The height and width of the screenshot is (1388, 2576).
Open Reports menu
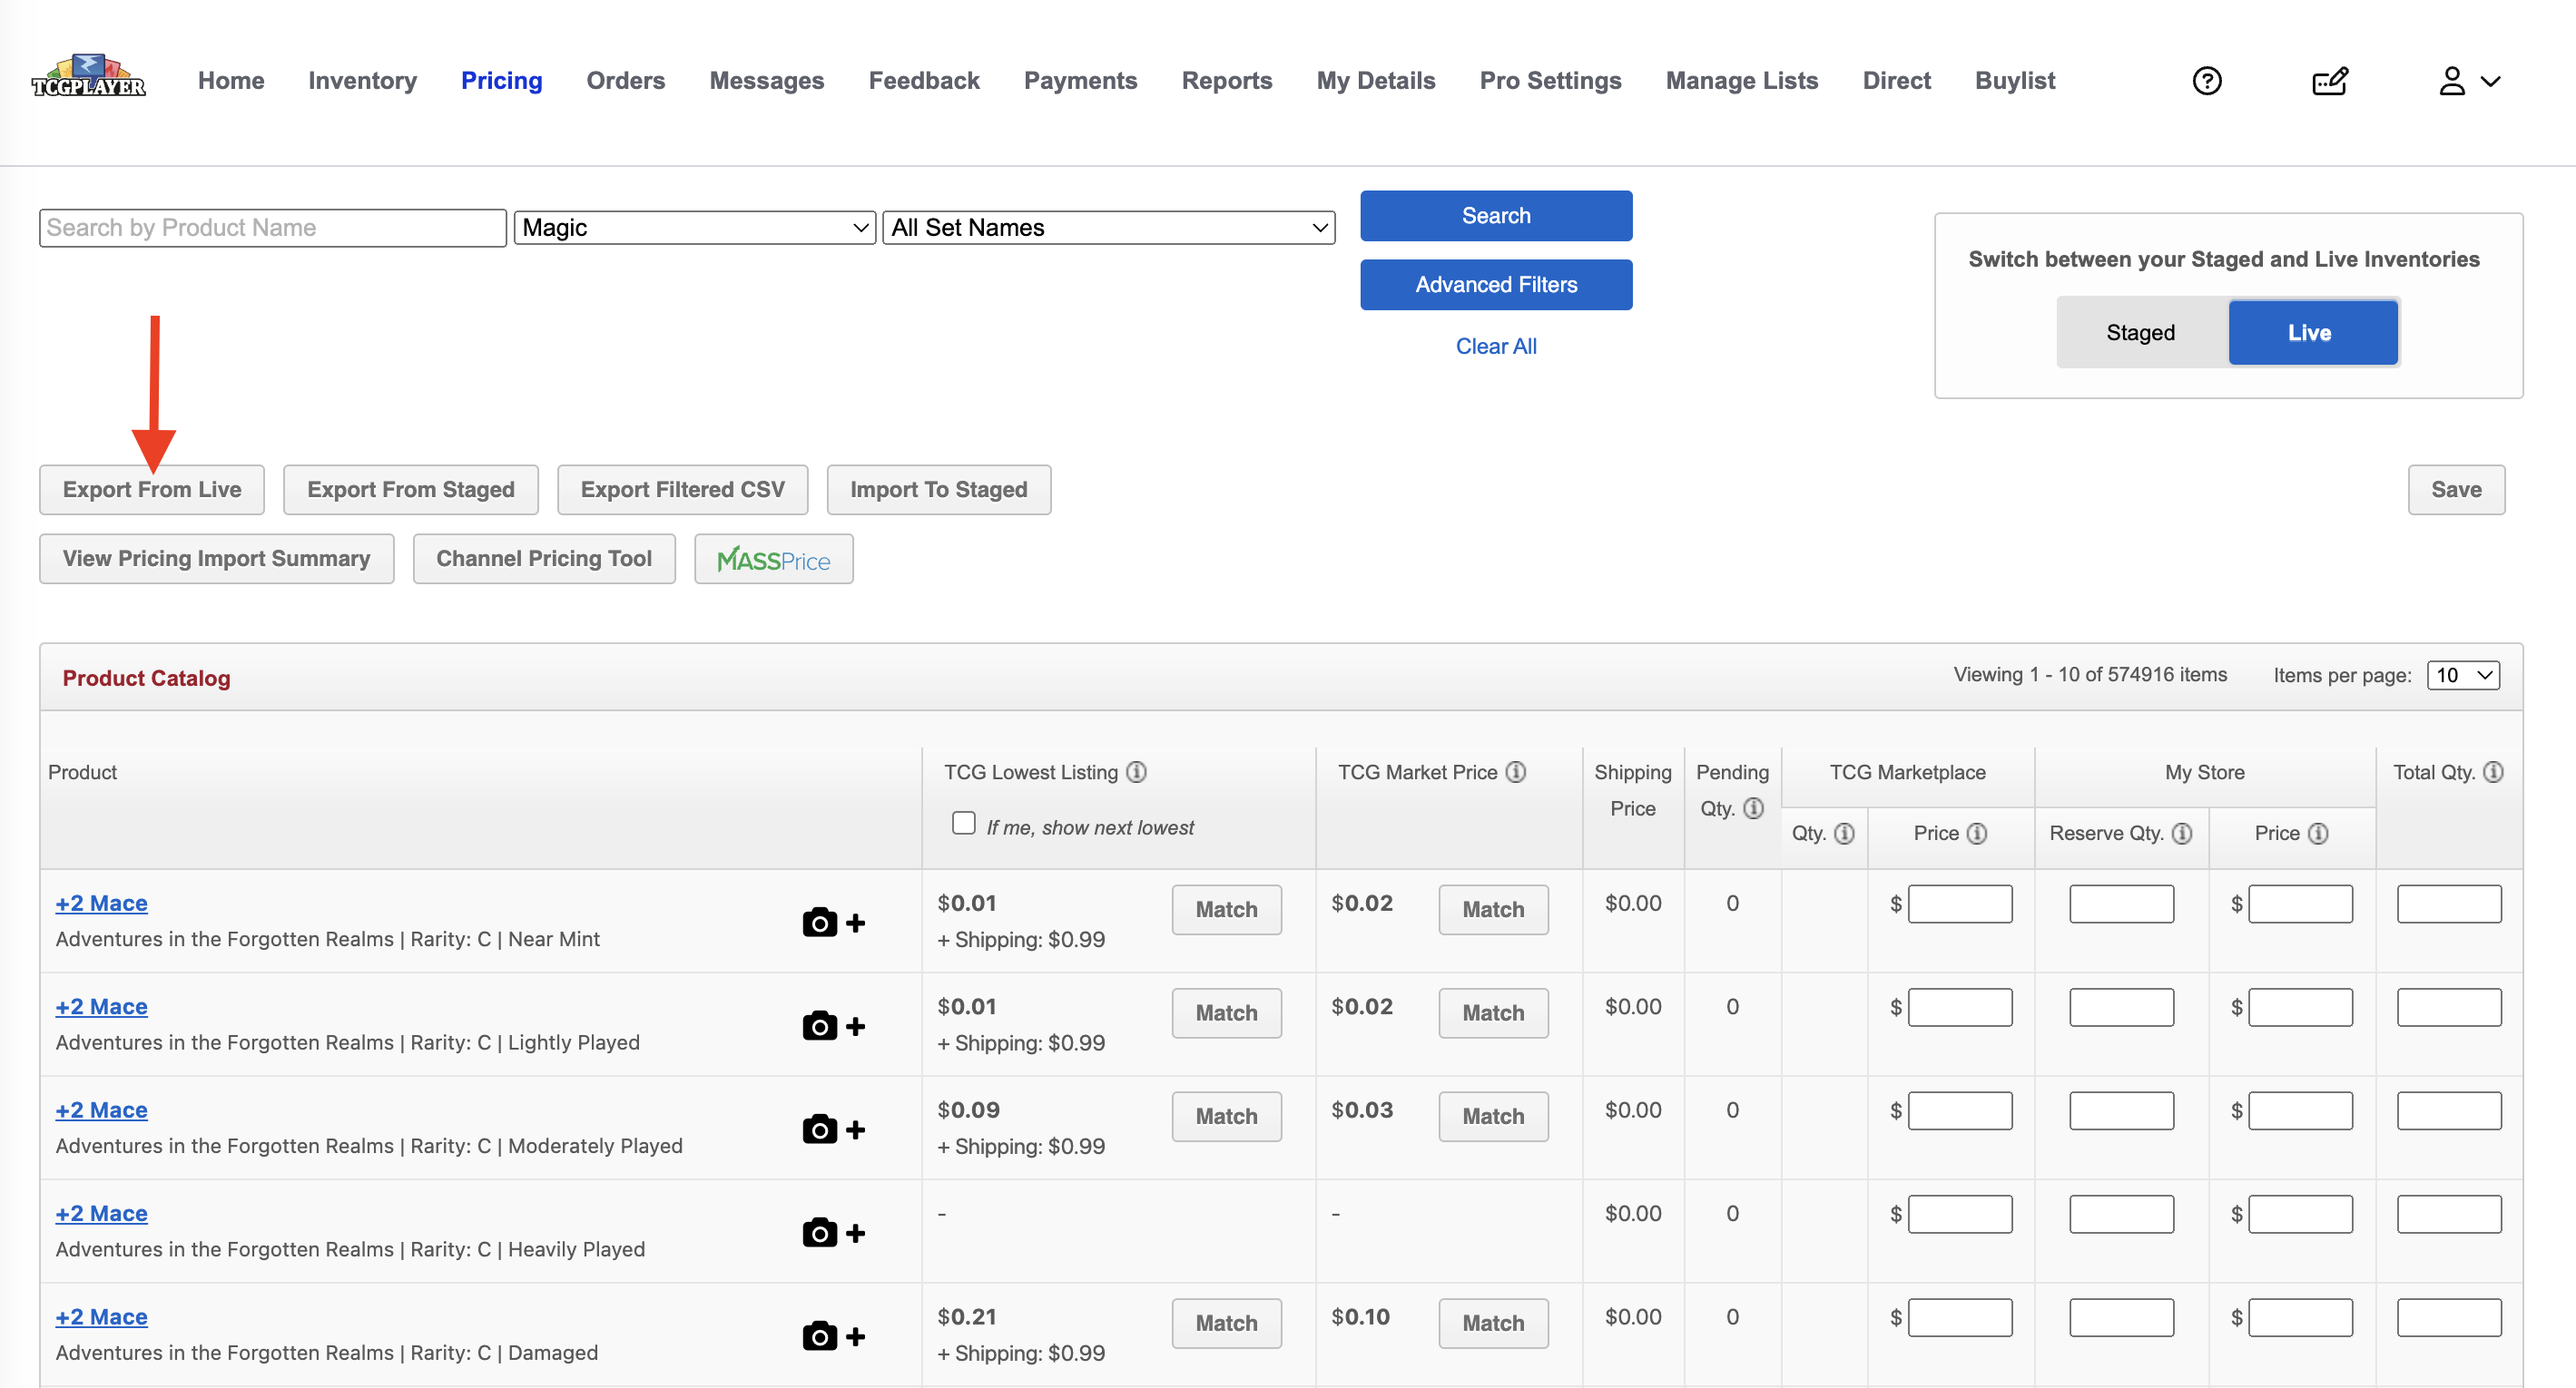(1226, 81)
